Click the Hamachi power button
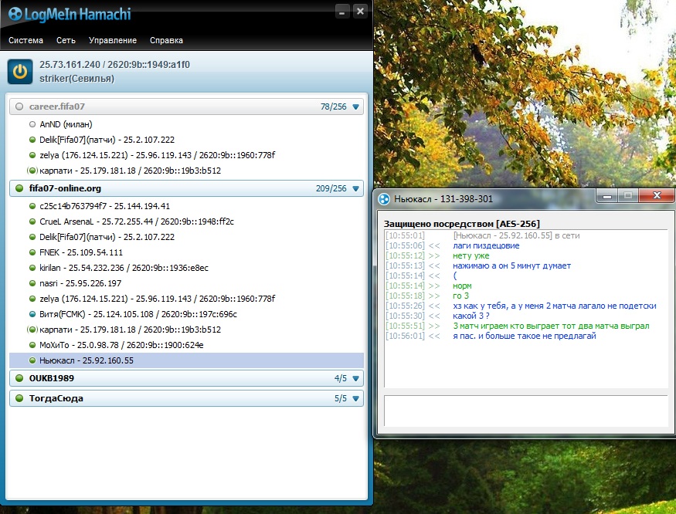Screen dimensions: 676x514 (20, 72)
